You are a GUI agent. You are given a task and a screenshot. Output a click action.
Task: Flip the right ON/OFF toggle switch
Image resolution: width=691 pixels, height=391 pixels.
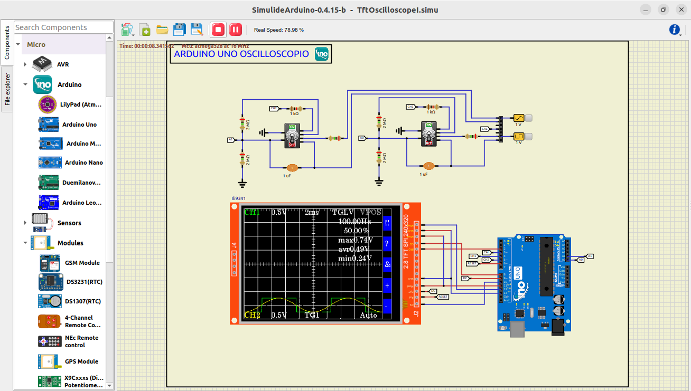(428, 134)
